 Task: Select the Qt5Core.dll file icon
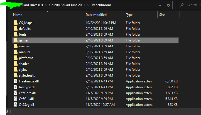16,93
